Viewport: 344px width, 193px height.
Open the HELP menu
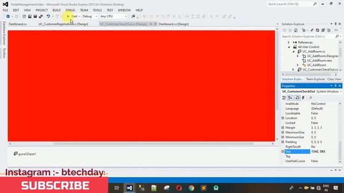139,10
